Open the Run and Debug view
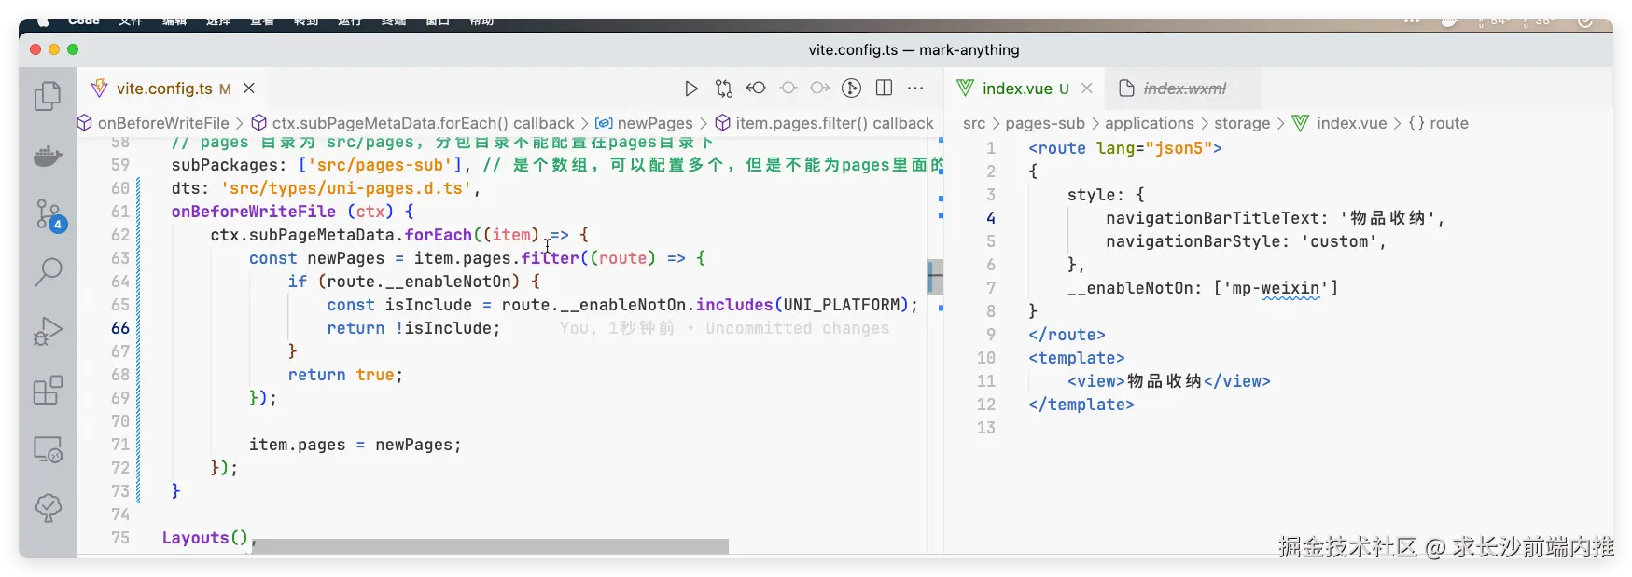Screen dimensions: 1632x577 tap(48, 331)
